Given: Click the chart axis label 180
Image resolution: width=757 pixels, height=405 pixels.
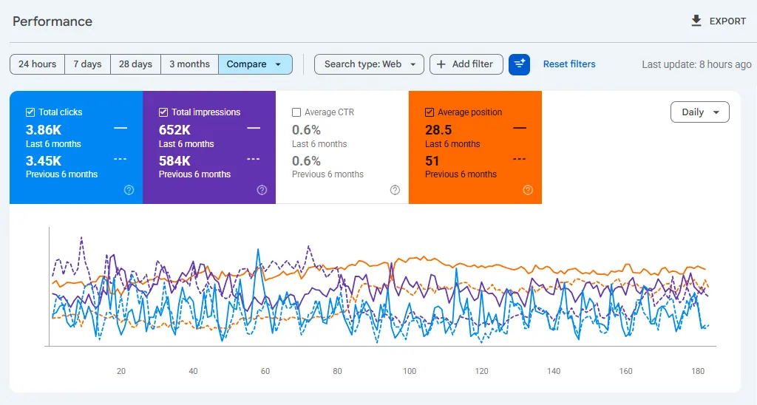Looking at the screenshot, I should pyautogui.click(x=698, y=371).
